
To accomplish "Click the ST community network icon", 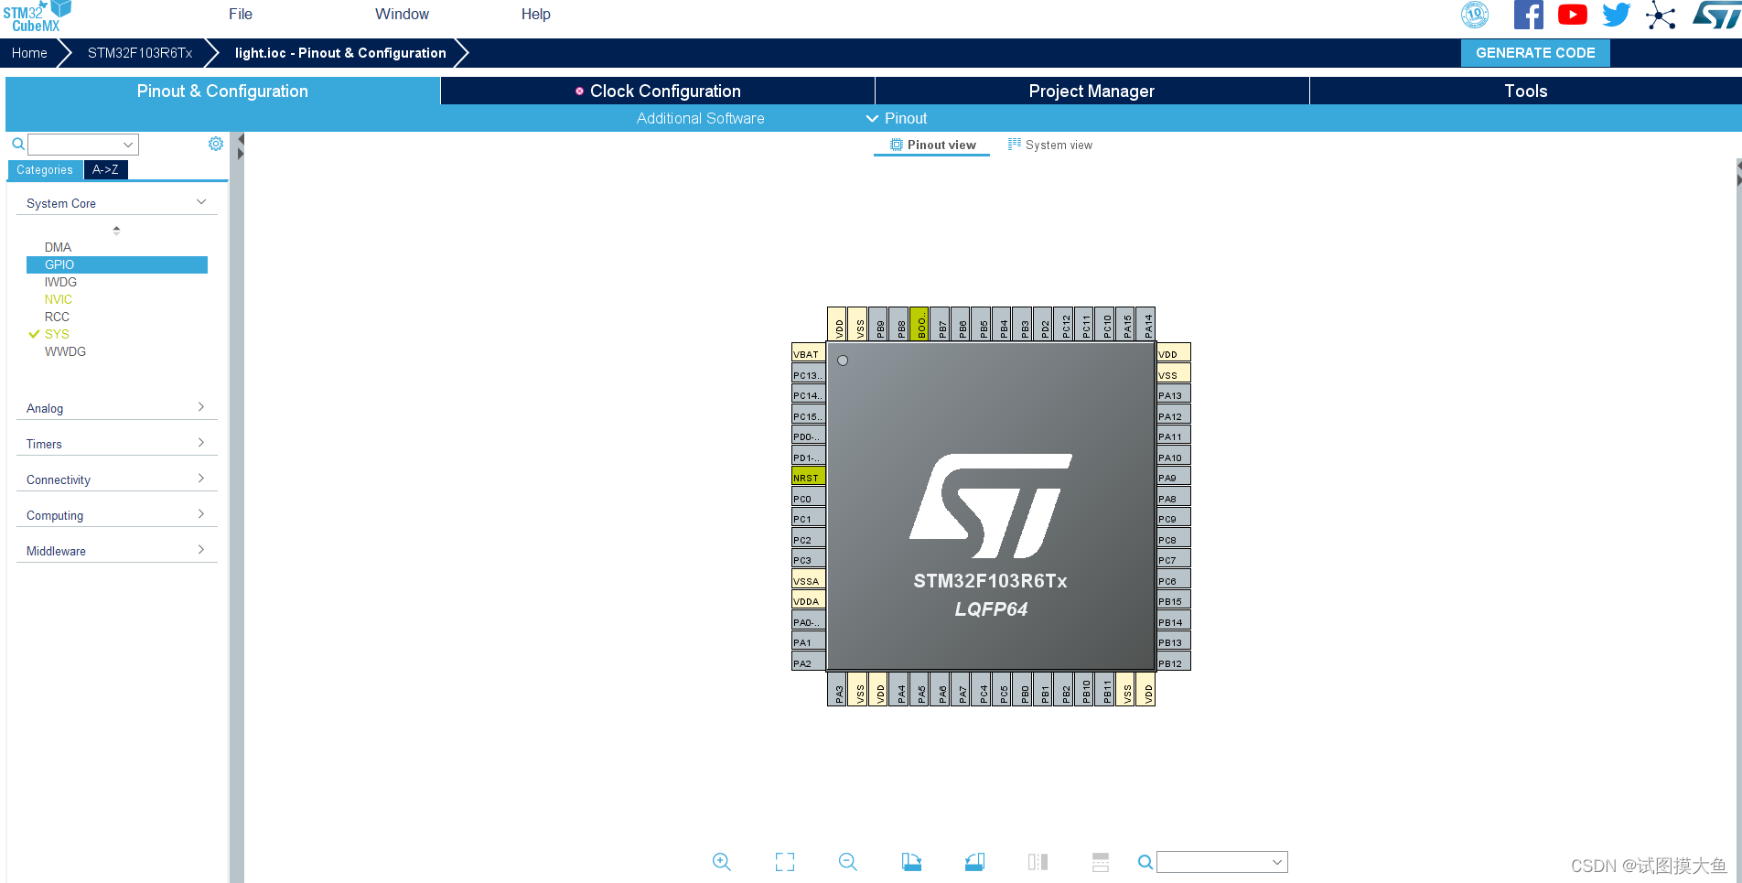I will (1661, 16).
